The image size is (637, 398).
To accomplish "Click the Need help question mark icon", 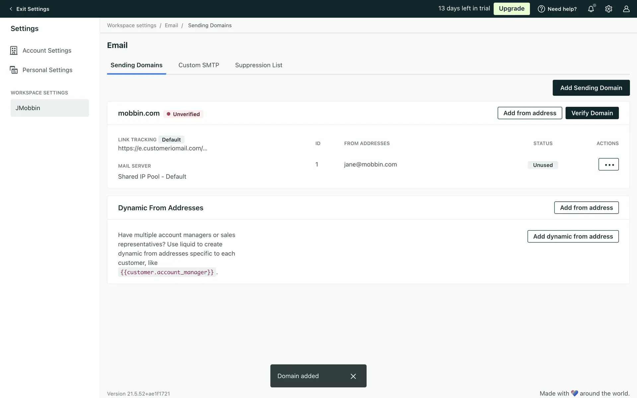I will [541, 9].
